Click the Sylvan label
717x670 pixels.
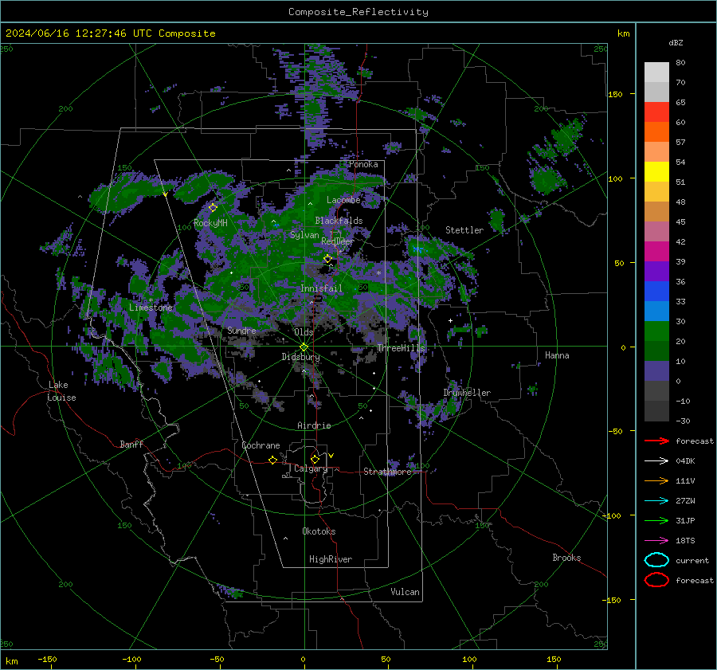pyautogui.click(x=304, y=235)
